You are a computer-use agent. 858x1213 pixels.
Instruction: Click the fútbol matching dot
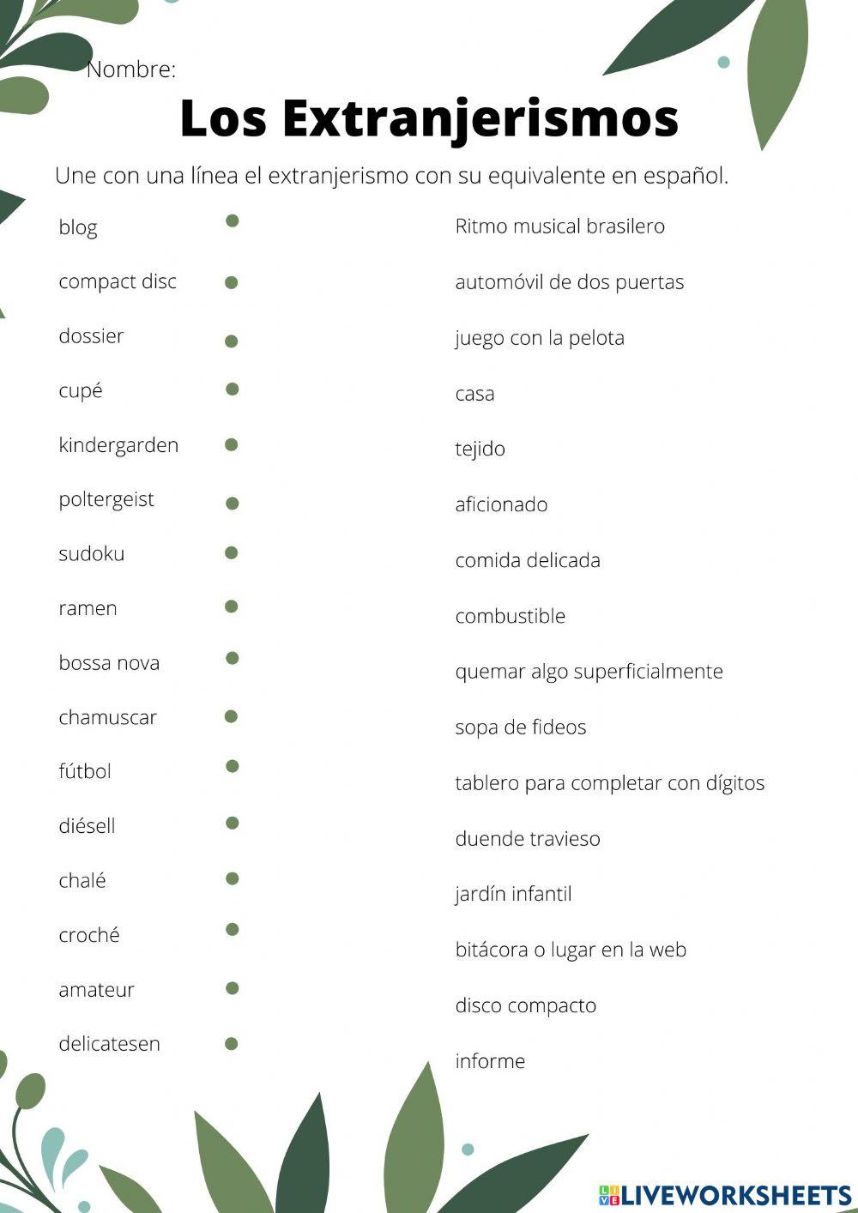point(232,766)
